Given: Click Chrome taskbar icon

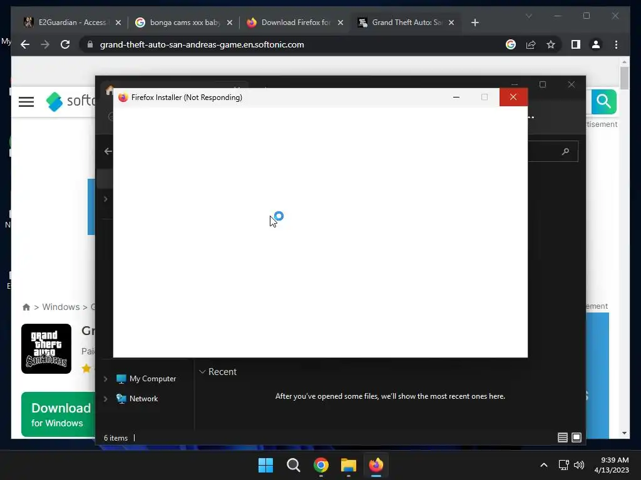Looking at the screenshot, I should 321,465.
